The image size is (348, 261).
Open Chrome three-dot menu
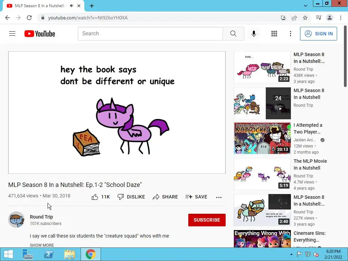tap(341, 18)
